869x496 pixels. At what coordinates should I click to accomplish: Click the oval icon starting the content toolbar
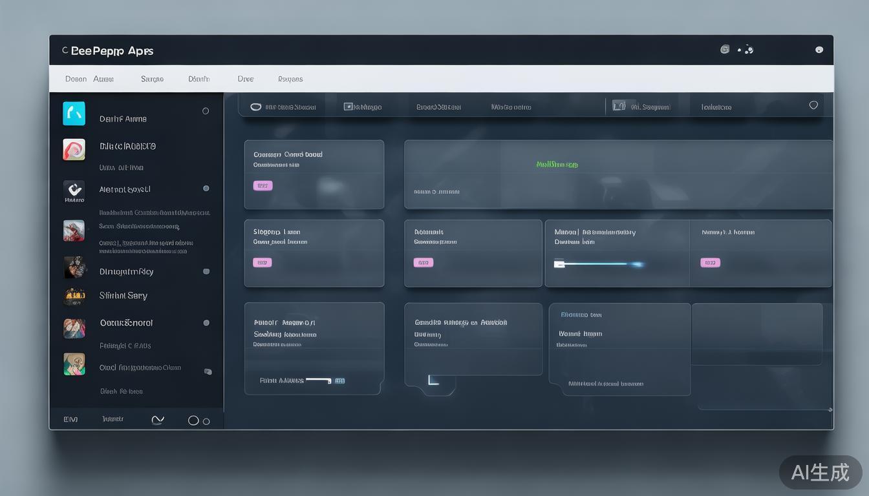[255, 107]
